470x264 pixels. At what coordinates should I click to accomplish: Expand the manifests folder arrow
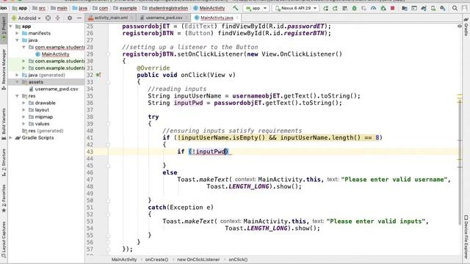pos(18,33)
